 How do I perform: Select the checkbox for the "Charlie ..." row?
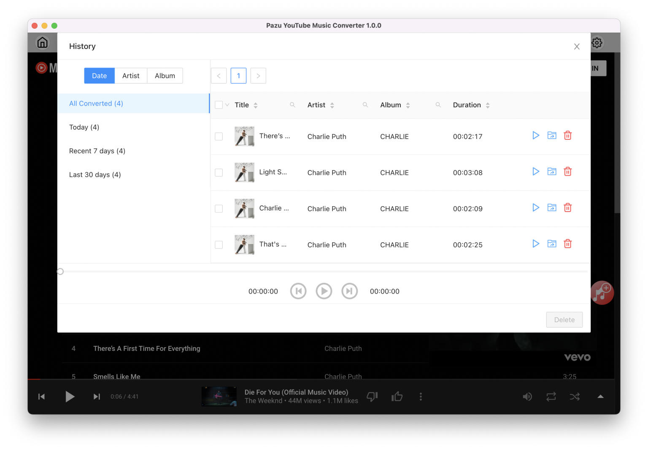point(219,208)
